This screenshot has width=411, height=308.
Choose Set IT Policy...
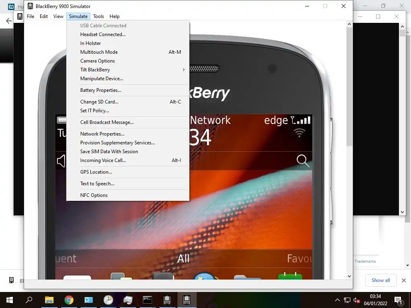128,111
